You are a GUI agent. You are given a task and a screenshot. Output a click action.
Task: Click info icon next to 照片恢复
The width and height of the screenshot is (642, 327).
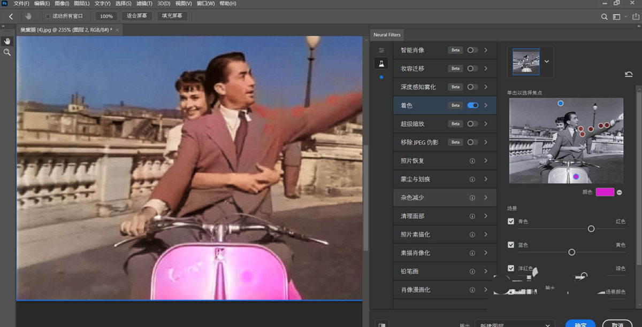coord(472,161)
